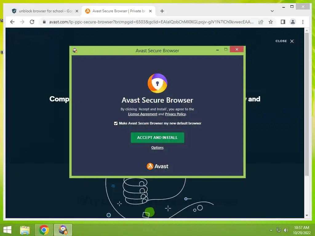Switch to Chrome in taskbar

[x=44, y=230]
